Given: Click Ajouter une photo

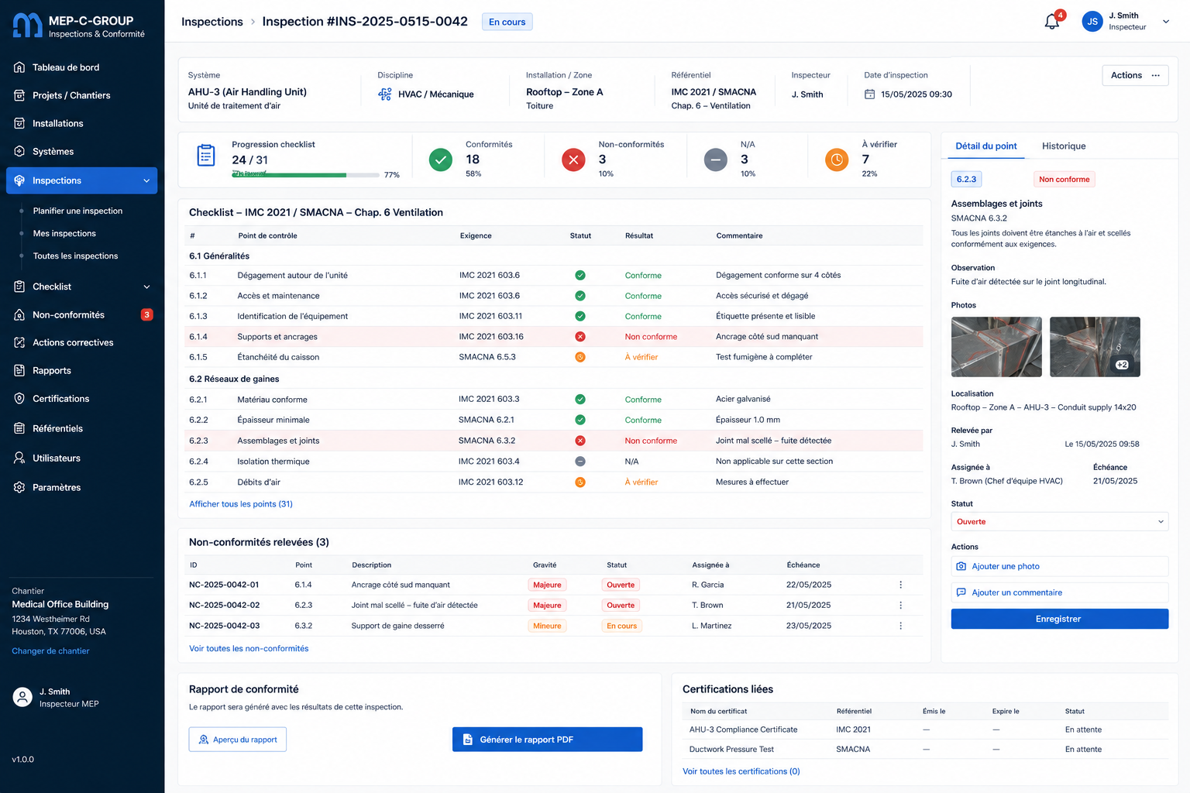Looking at the screenshot, I should click(x=1059, y=566).
